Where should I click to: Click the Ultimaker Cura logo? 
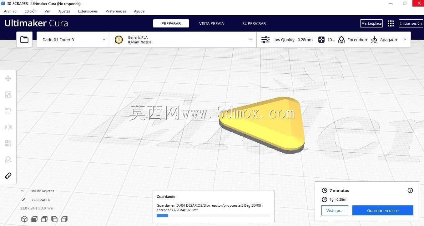coord(36,23)
